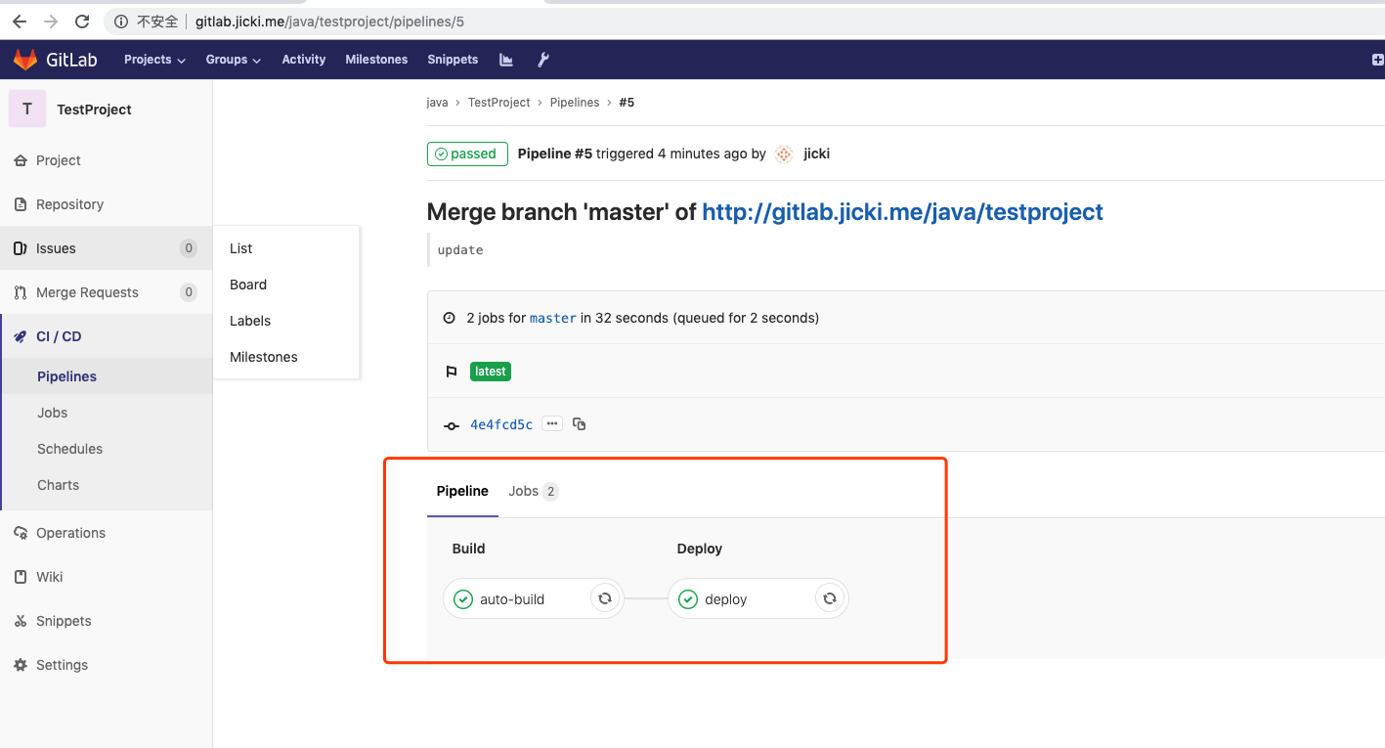This screenshot has height=748, width=1385.
Task: Expand the Groups dropdown
Action: 232,59
